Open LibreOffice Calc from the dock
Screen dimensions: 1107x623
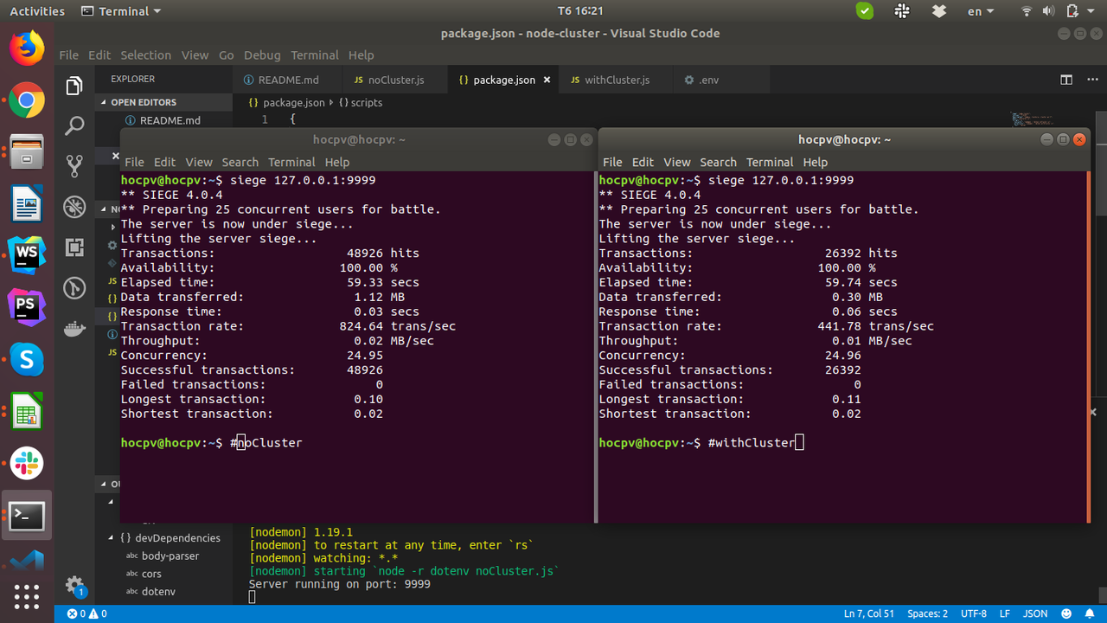(27, 412)
